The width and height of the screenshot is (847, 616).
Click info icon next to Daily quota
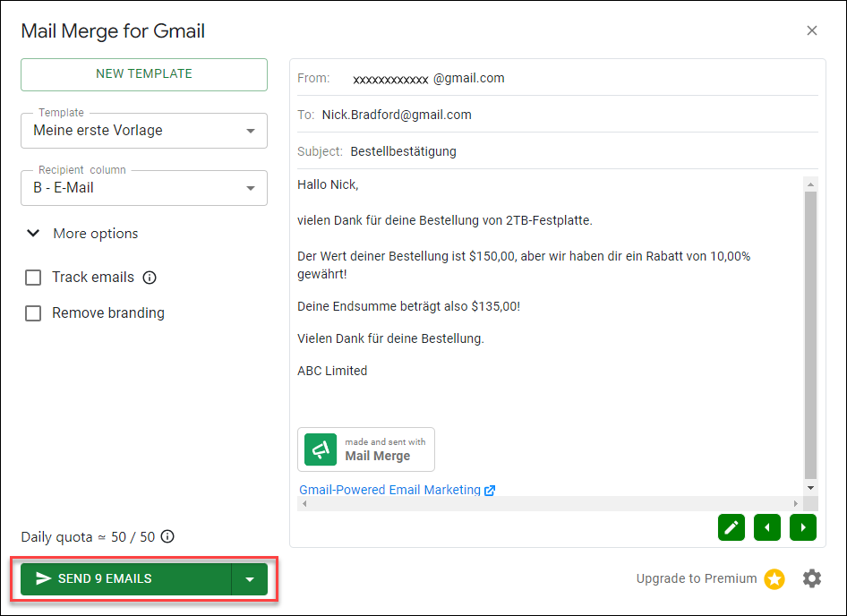click(x=168, y=536)
